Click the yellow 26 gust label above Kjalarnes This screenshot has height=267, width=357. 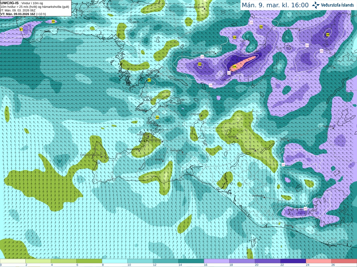[157, 117]
